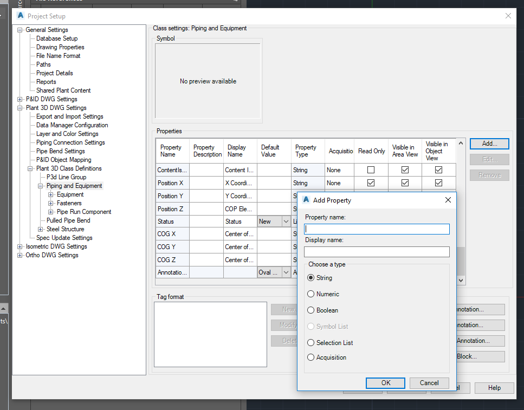Viewport: 524px width, 410px height.
Task: Open Help from the bottom right
Action: pyautogui.click(x=494, y=388)
